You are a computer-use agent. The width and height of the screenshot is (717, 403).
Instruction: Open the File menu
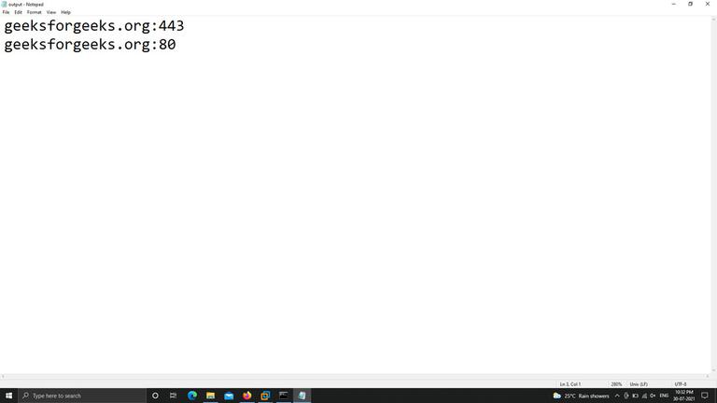point(6,12)
